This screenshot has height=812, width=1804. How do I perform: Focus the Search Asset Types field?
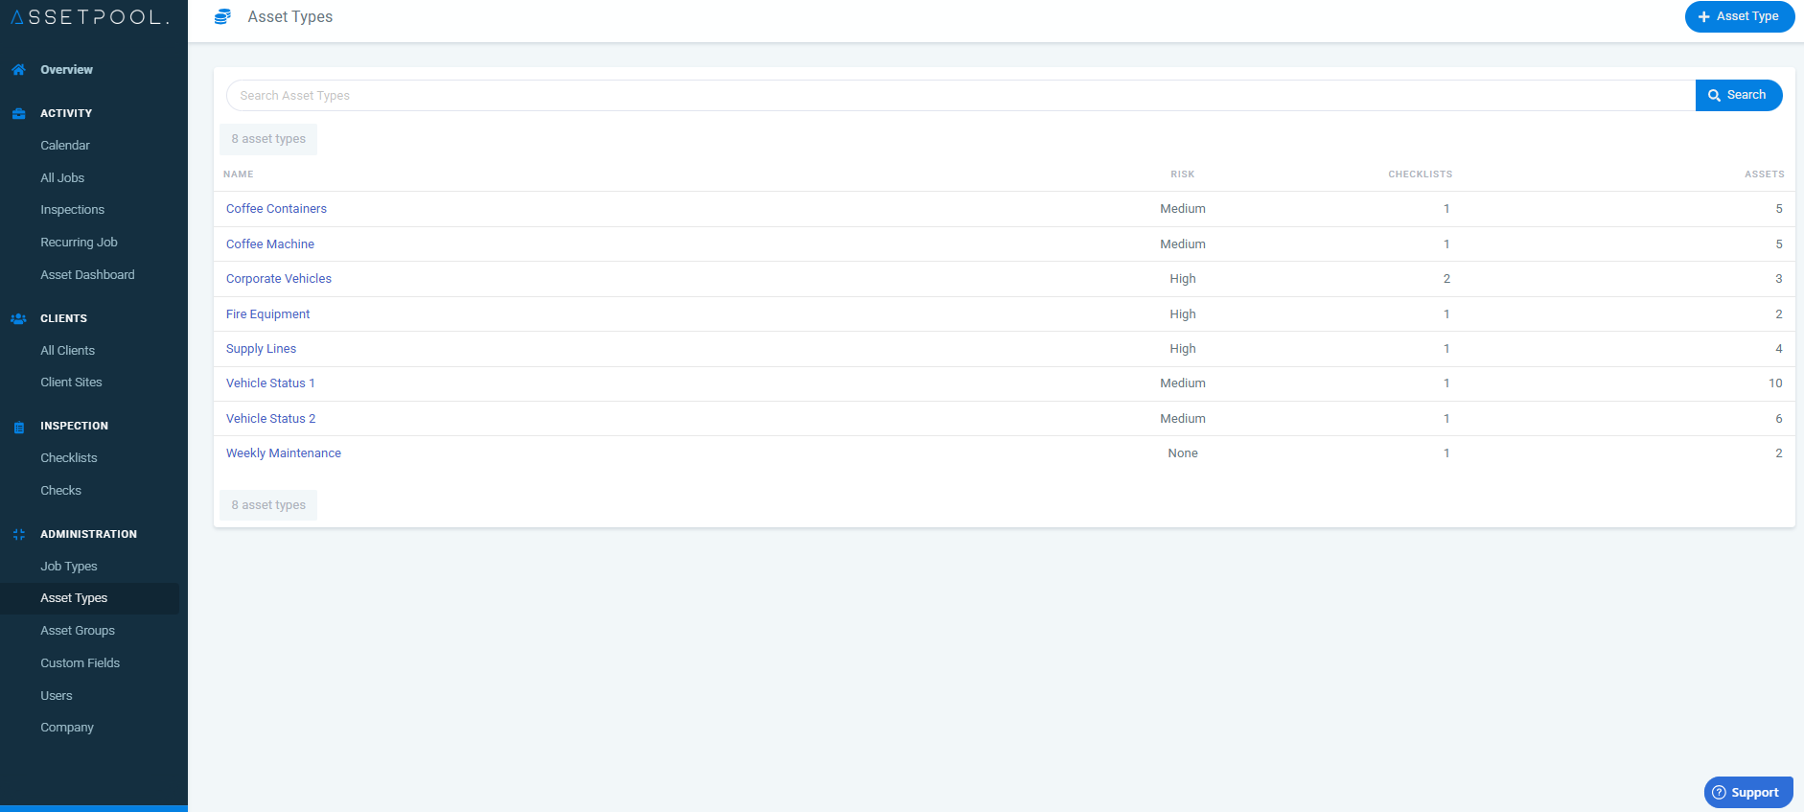point(960,95)
